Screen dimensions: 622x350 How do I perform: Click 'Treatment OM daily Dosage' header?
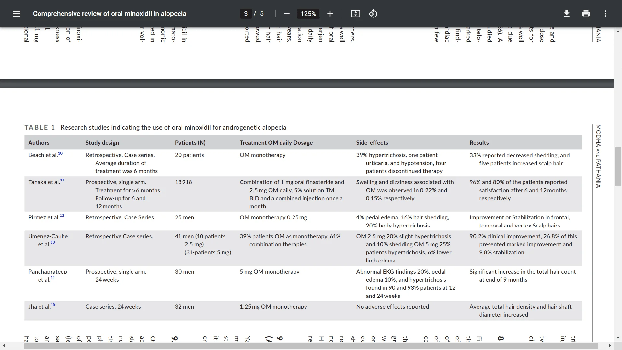click(x=276, y=143)
